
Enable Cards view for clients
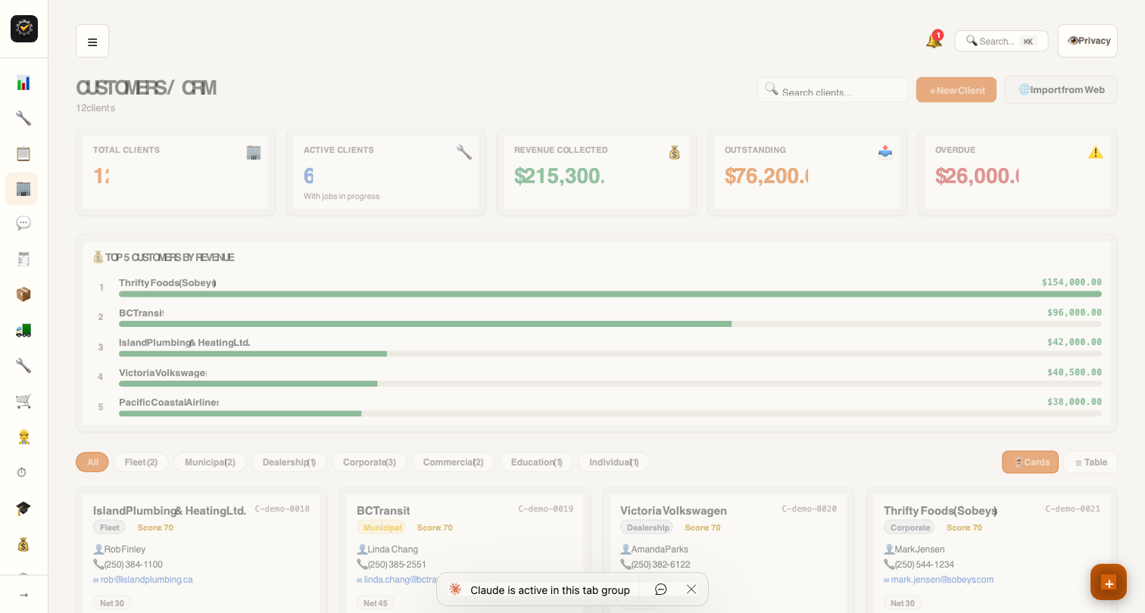click(x=1030, y=462)
